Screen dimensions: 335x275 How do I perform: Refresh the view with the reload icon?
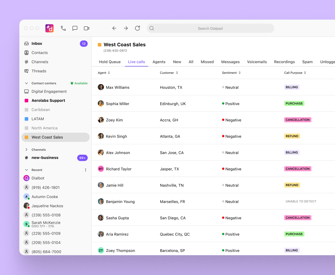pos(137,28)
